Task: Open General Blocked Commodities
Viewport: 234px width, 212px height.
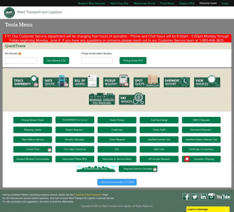Action: click(33, 159)
